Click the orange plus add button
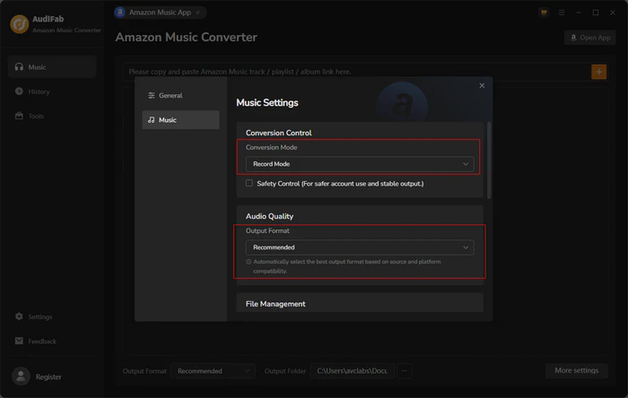 [598, 72]
